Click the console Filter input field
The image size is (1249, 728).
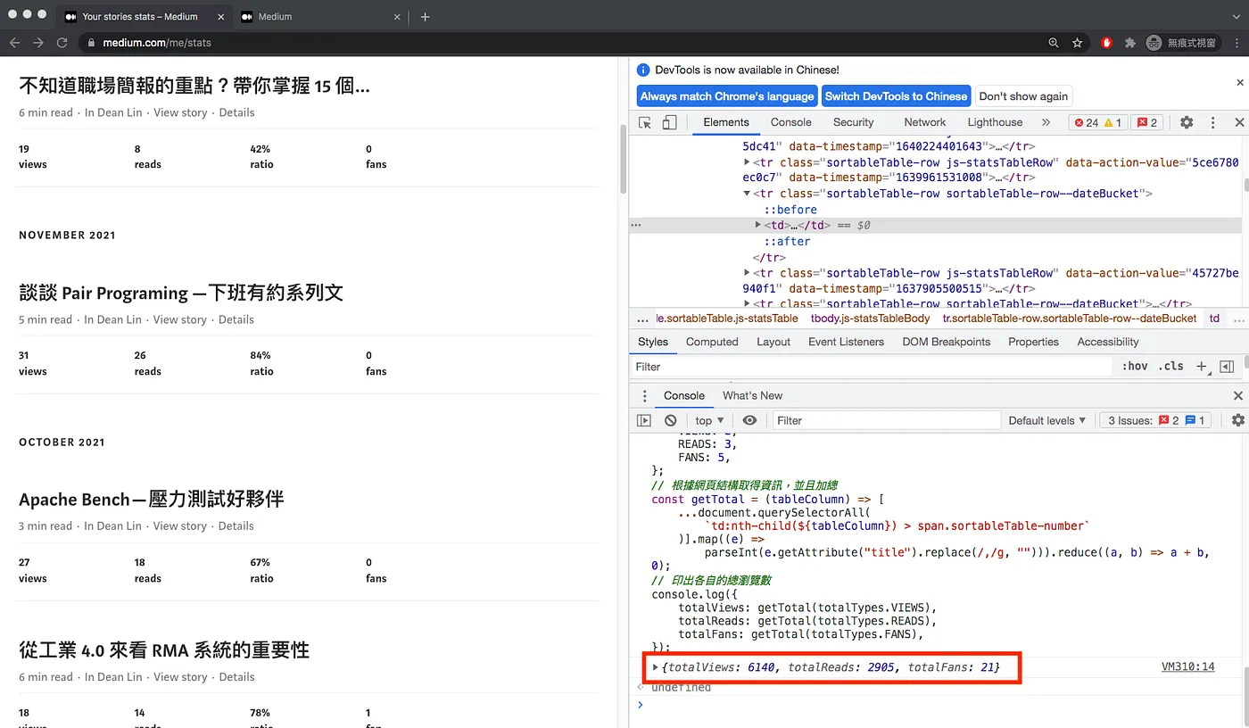885,420
